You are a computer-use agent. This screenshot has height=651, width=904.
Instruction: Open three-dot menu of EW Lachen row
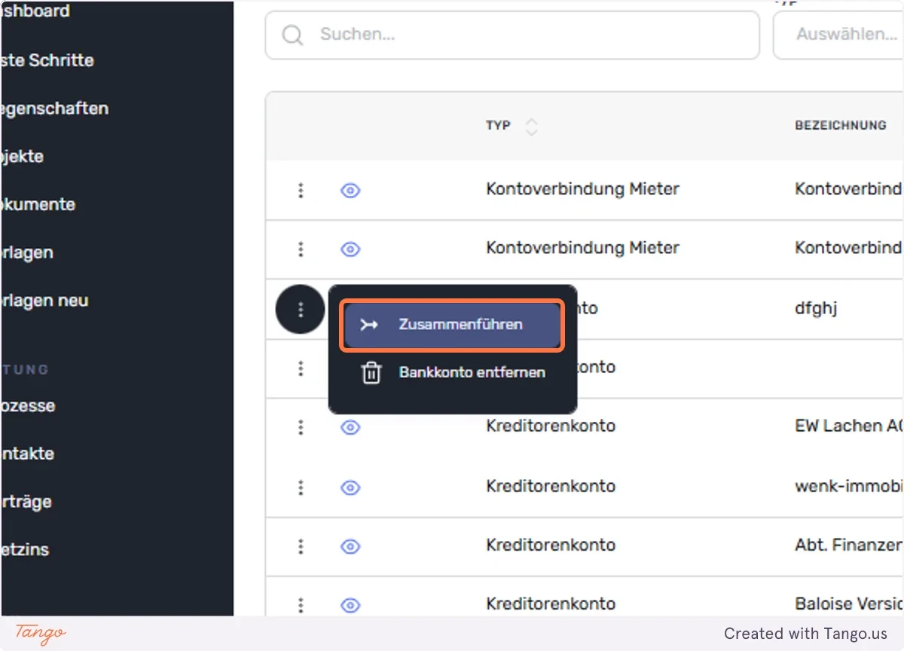click(x=301, y=427)
